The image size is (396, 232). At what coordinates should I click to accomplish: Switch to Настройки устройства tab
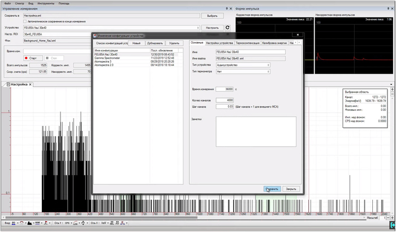(219, 43)
